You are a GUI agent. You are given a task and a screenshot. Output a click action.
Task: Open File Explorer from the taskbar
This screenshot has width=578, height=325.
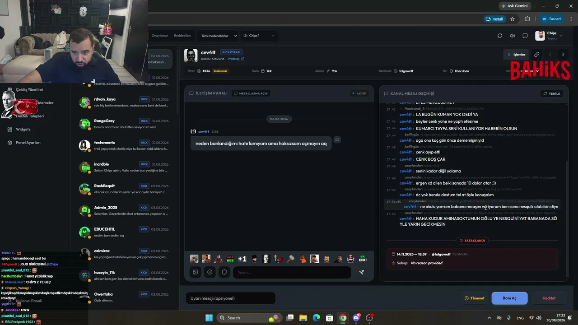point(303,318)
